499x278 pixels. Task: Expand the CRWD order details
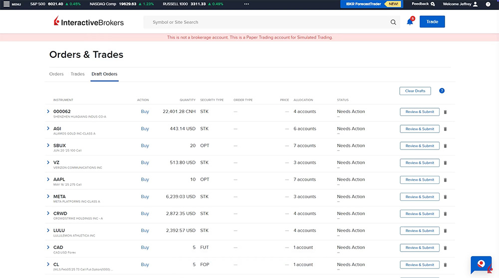click(48, 213)
